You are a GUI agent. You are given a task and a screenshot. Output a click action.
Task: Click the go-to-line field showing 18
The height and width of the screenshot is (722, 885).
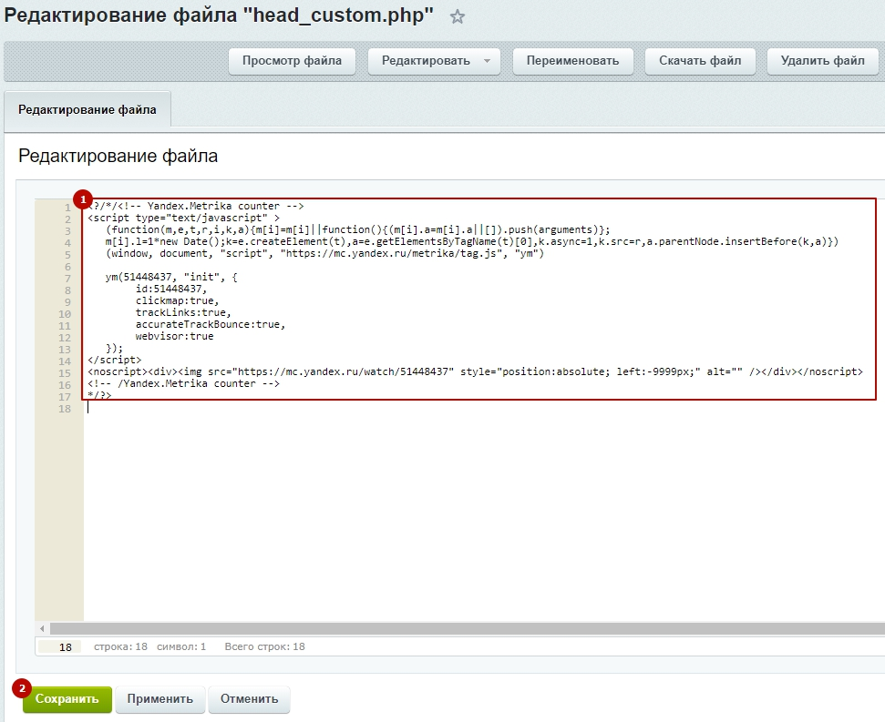[60, 647]
